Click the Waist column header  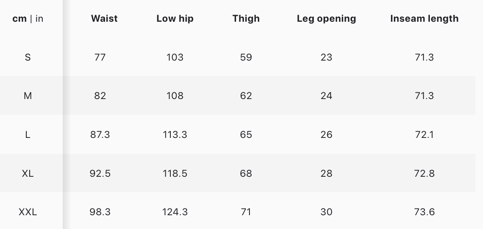104,19
